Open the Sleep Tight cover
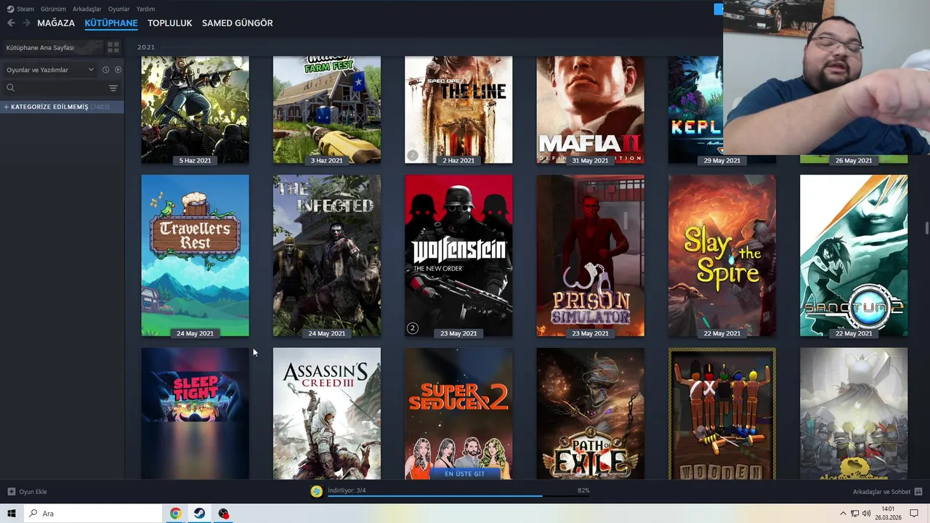The width and height of the screenshot is (930, 523). tap(195, 413)
